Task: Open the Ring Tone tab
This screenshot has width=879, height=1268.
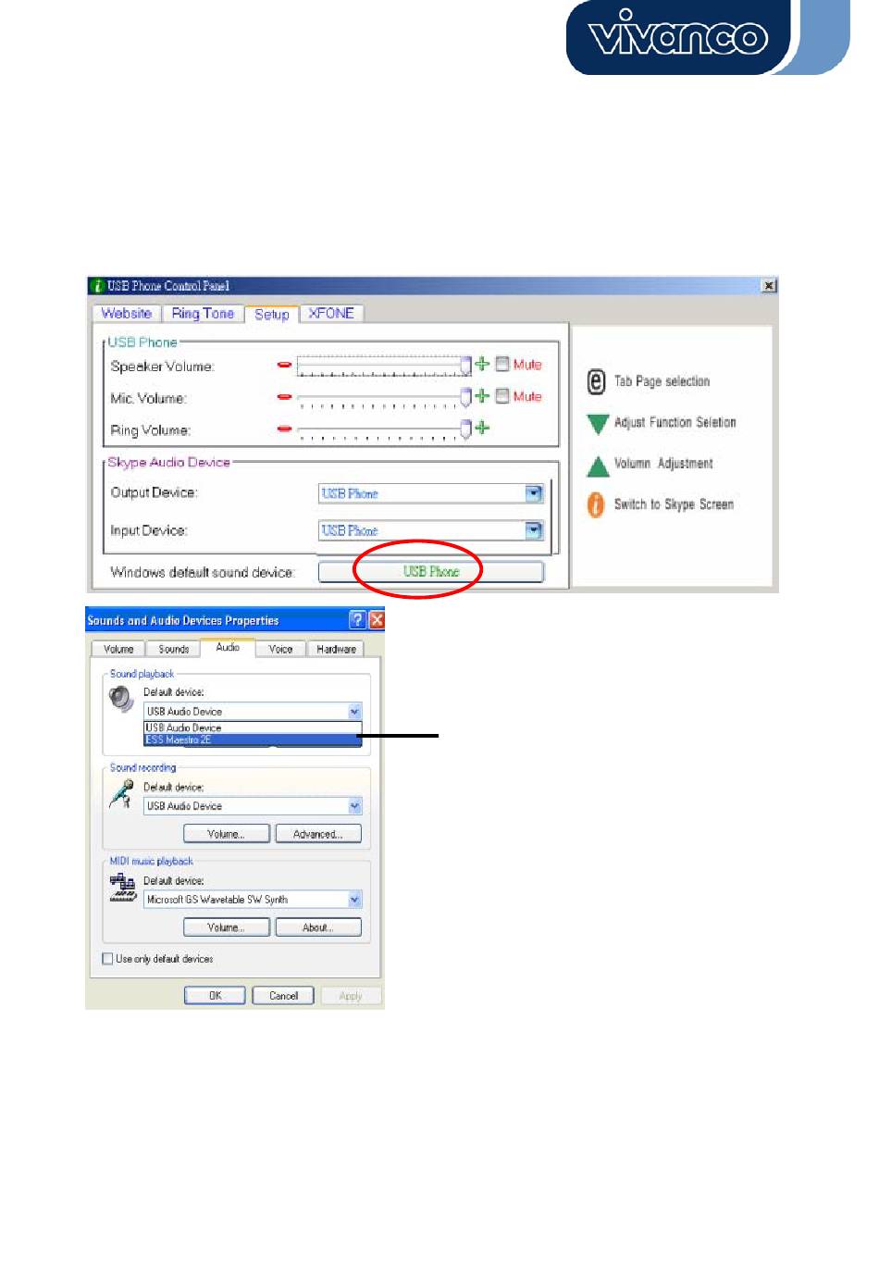Action: [203, 314]
